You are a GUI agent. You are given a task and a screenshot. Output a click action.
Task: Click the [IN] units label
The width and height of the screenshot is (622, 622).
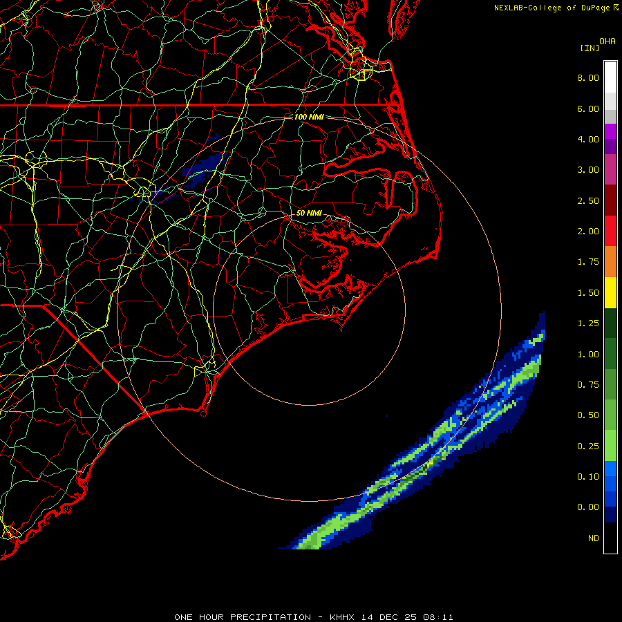pos(590,48)
